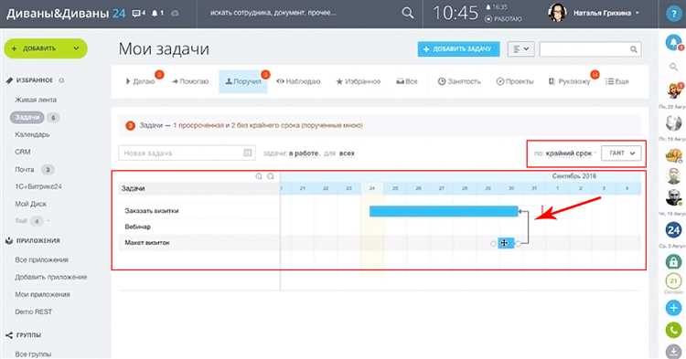Open the second contact avatar in right sidebar
Viewport: 686px width, 359px height.
point(674,123)
